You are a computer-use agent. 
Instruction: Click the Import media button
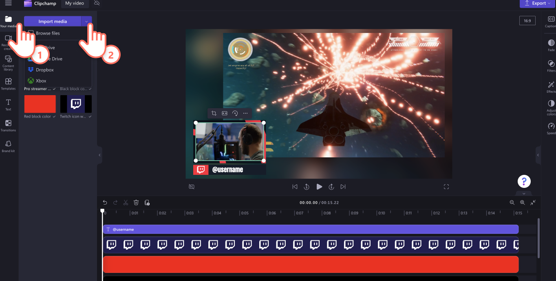[x=53, y=21]
